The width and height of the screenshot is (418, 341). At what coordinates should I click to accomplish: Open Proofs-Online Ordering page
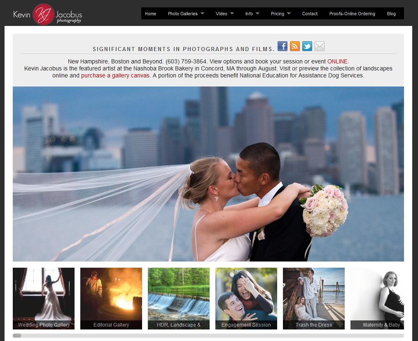tap(352, 14)
